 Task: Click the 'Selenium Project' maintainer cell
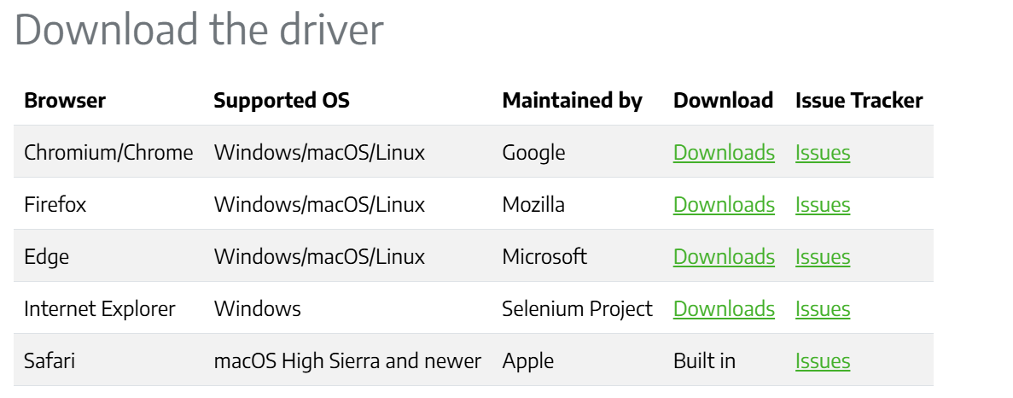(578, 309)
